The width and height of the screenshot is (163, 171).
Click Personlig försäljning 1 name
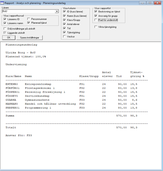[45, 92]
